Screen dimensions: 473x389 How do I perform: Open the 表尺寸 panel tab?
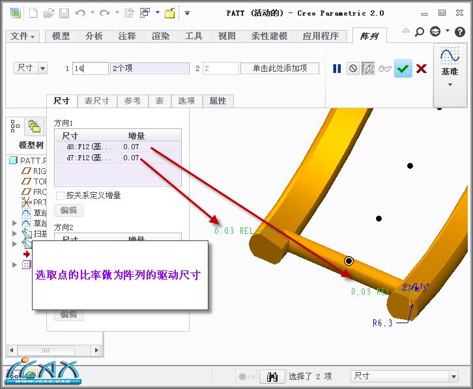(97, 101)
